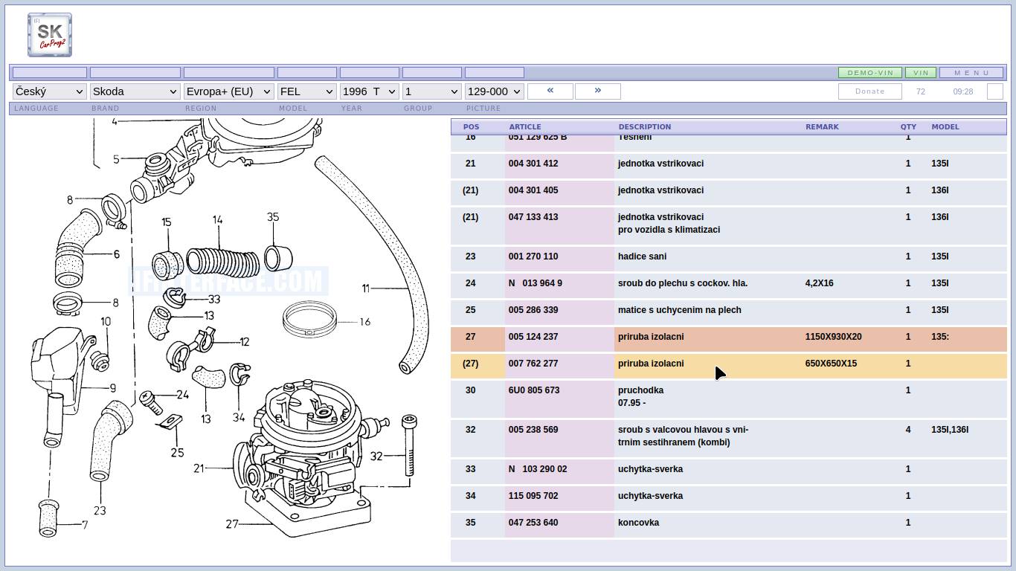Click part number 21 in the diagram
Image resolution: width=1016 pixels, height=571 pixels.
tap(199, 468)
